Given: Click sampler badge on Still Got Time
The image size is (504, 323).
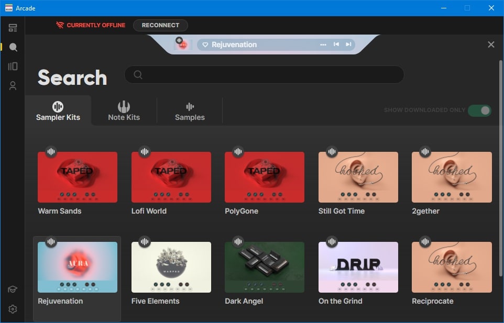Looking at the screenshot, I should coord(332,151).
